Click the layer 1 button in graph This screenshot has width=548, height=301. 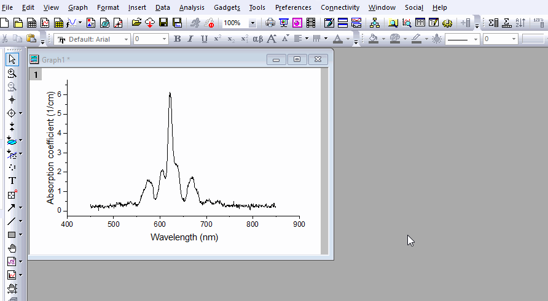tap(36, 75)
